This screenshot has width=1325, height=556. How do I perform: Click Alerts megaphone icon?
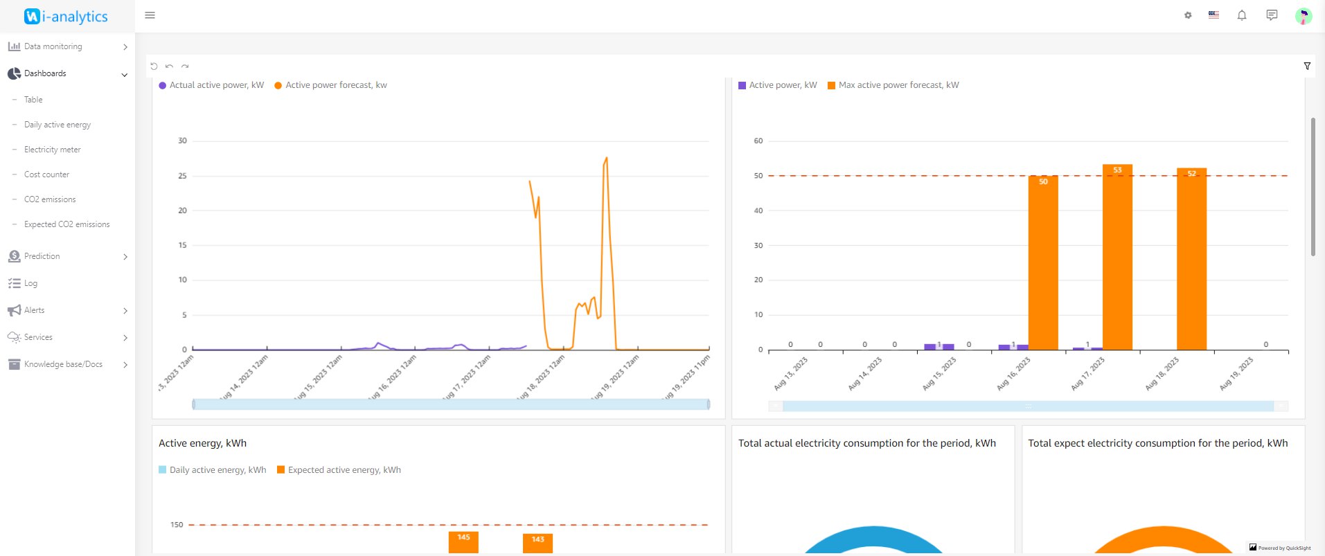[x=14, y=310]
